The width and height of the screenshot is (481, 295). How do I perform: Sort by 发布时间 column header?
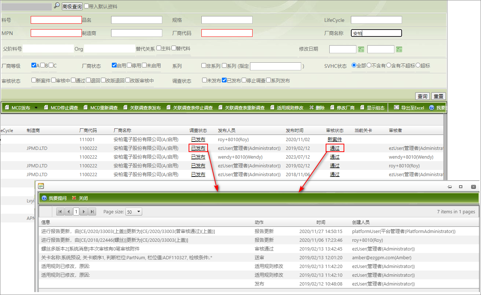pos(295,130)
